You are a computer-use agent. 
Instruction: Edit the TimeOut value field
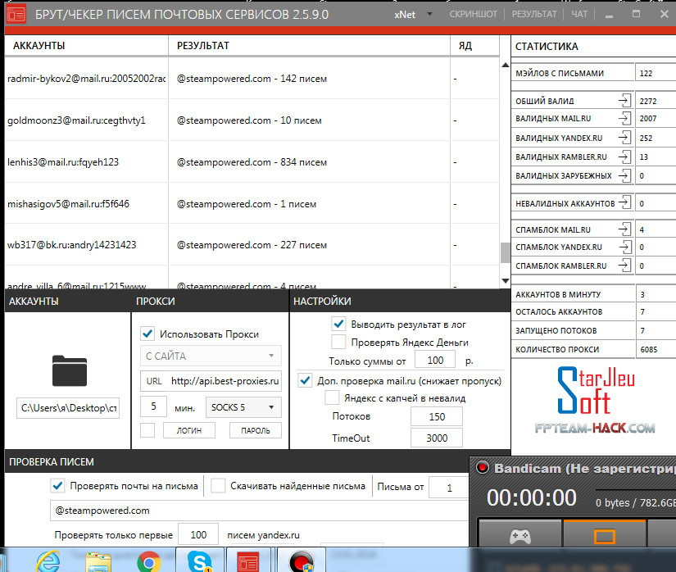click(436, 438)
